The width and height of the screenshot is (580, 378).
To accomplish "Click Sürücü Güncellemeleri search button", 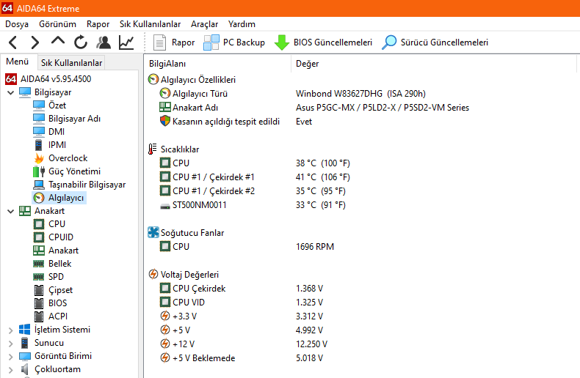I will tap(435, 42).
